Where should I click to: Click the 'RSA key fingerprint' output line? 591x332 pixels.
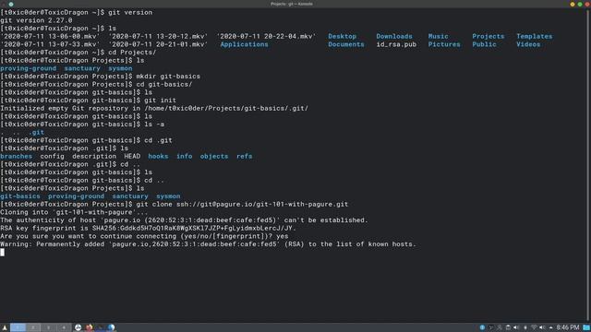tap(148, 229)
